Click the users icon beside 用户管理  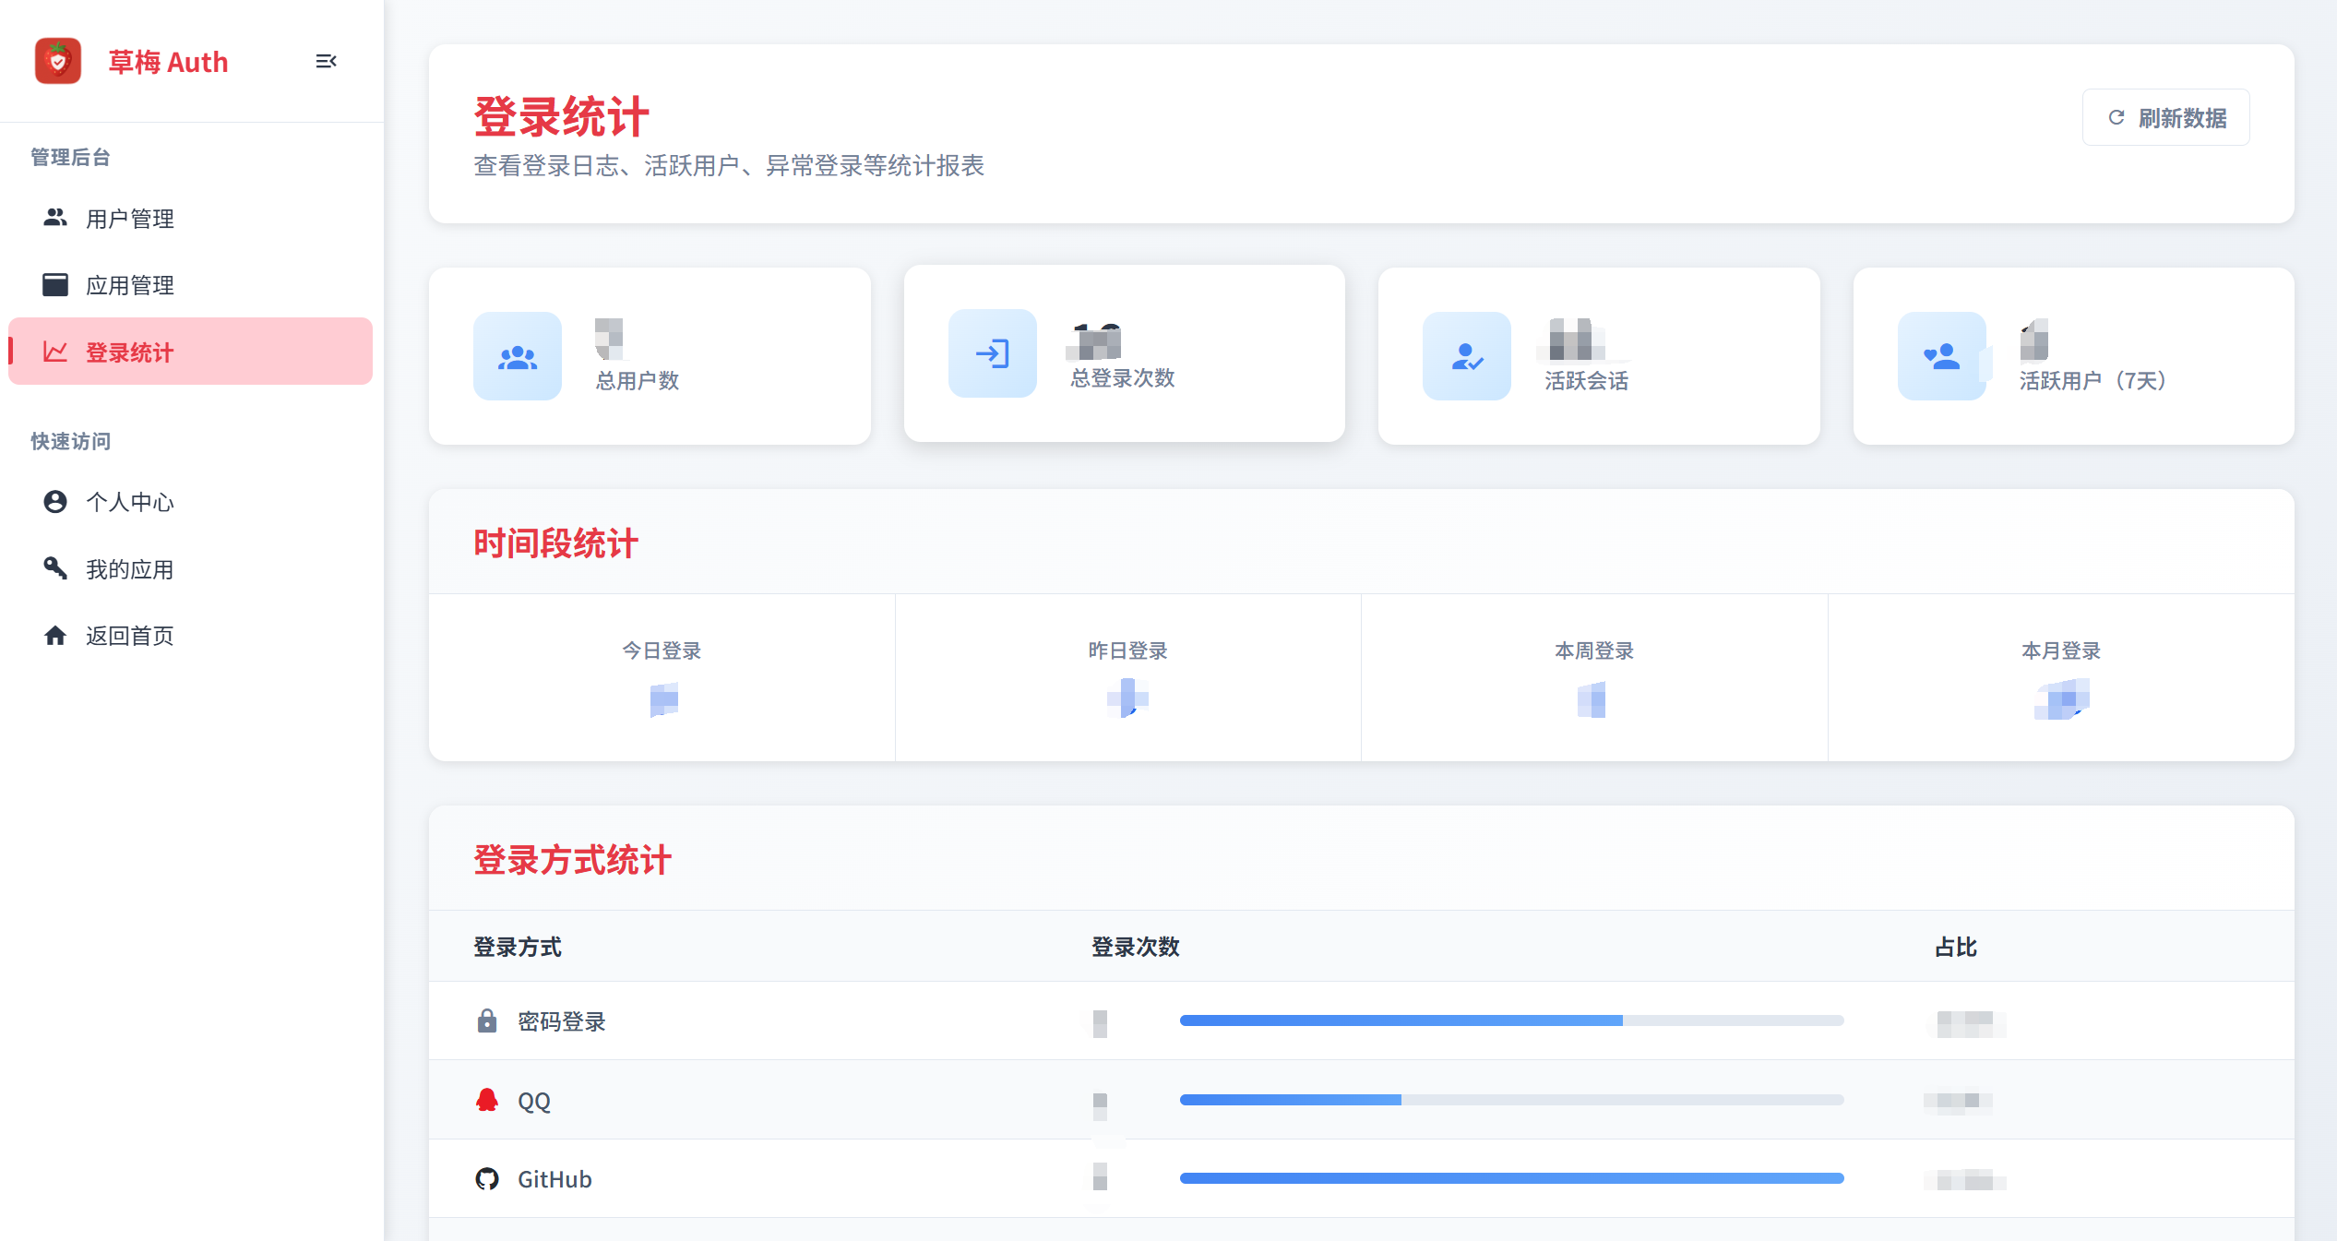click(x=55, y=218)
